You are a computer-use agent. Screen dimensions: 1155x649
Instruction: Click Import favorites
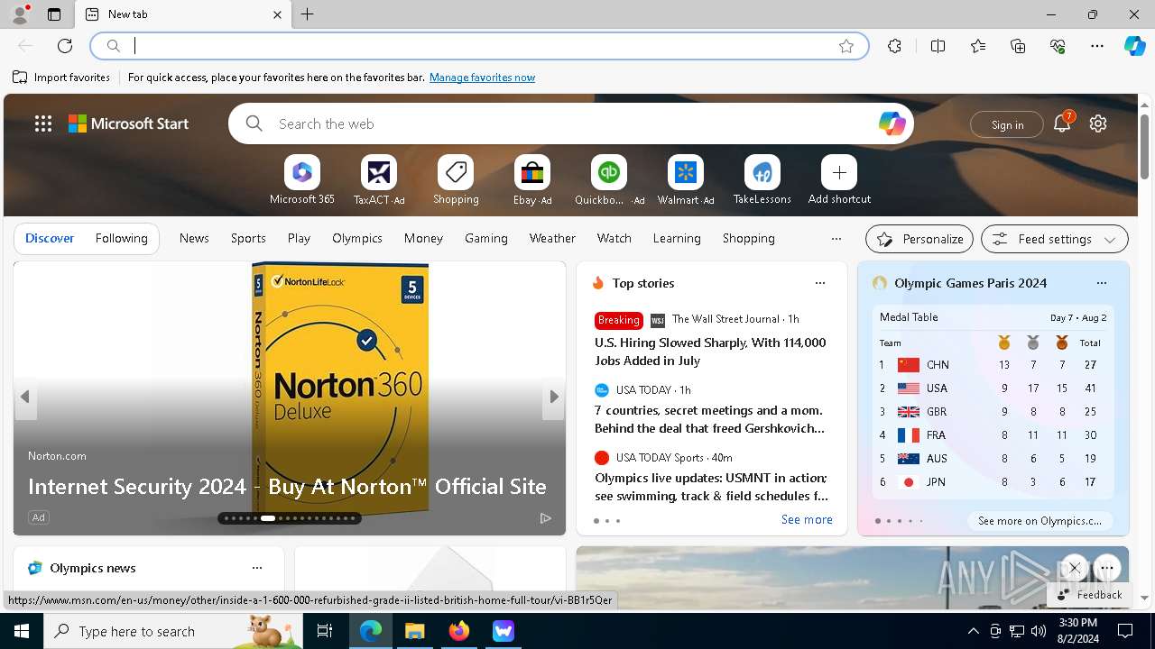coord(61,78)
